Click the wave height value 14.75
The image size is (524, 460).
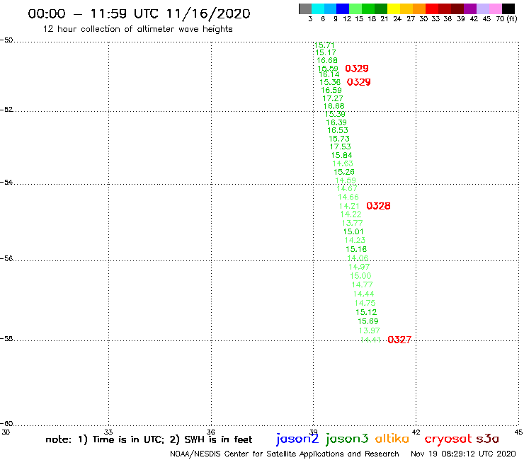[365, 303]
